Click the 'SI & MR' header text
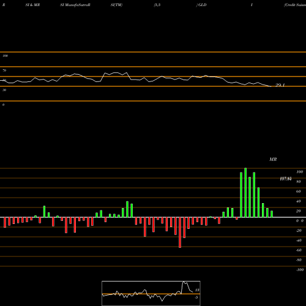This screenshot has height=306, width=306. click(32, 5)
